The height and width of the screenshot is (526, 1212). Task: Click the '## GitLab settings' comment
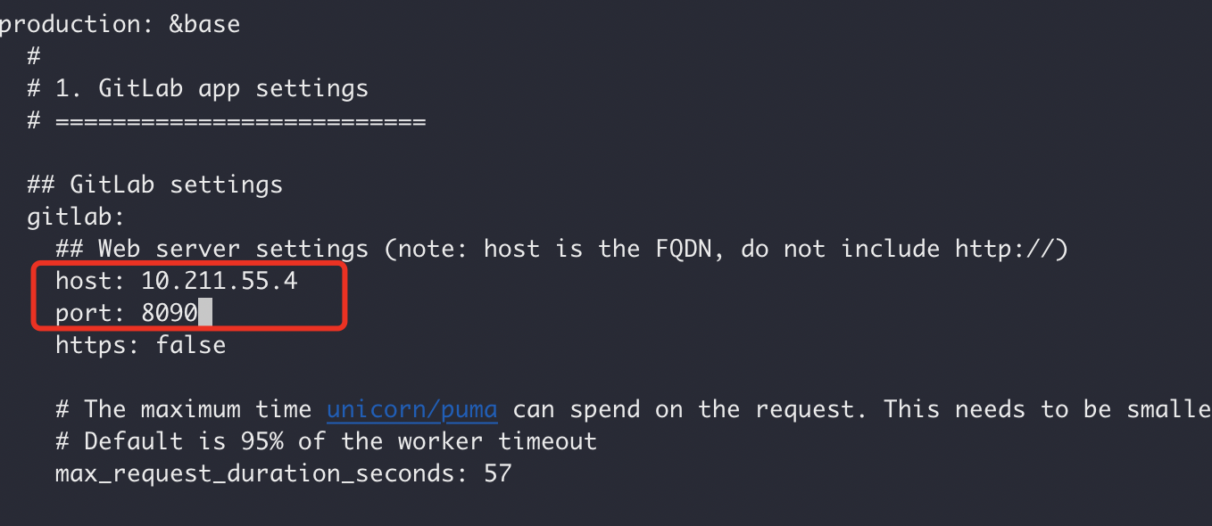tap(155, 185)
